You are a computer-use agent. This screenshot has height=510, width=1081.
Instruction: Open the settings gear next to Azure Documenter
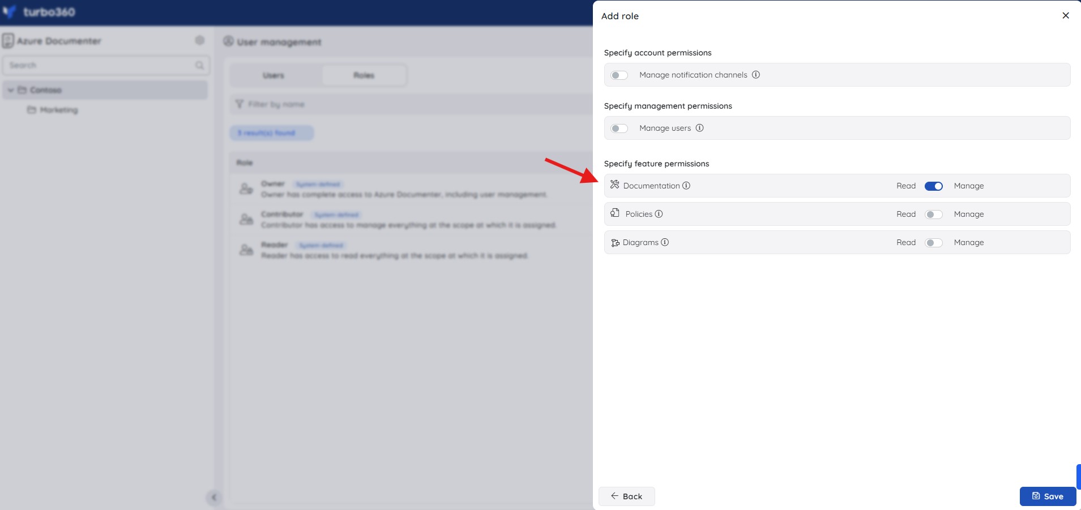[199, 40]
